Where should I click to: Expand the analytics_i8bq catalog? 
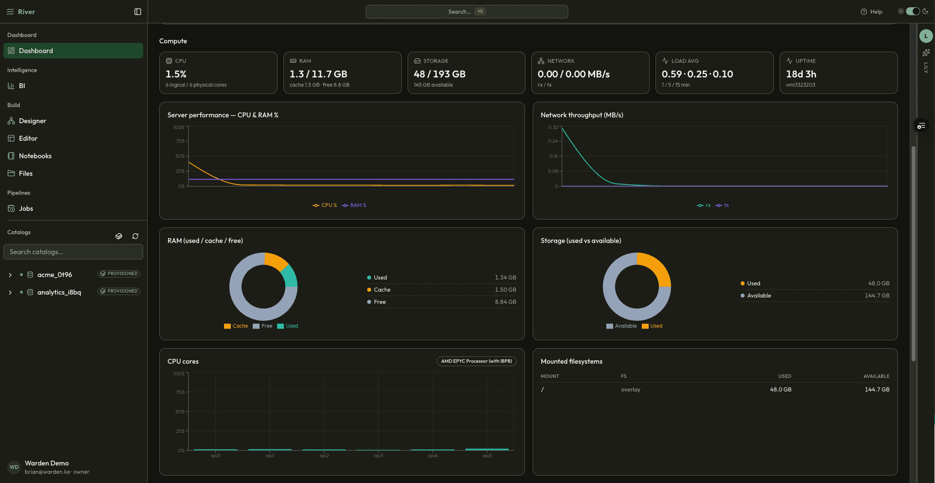(10, 293)
